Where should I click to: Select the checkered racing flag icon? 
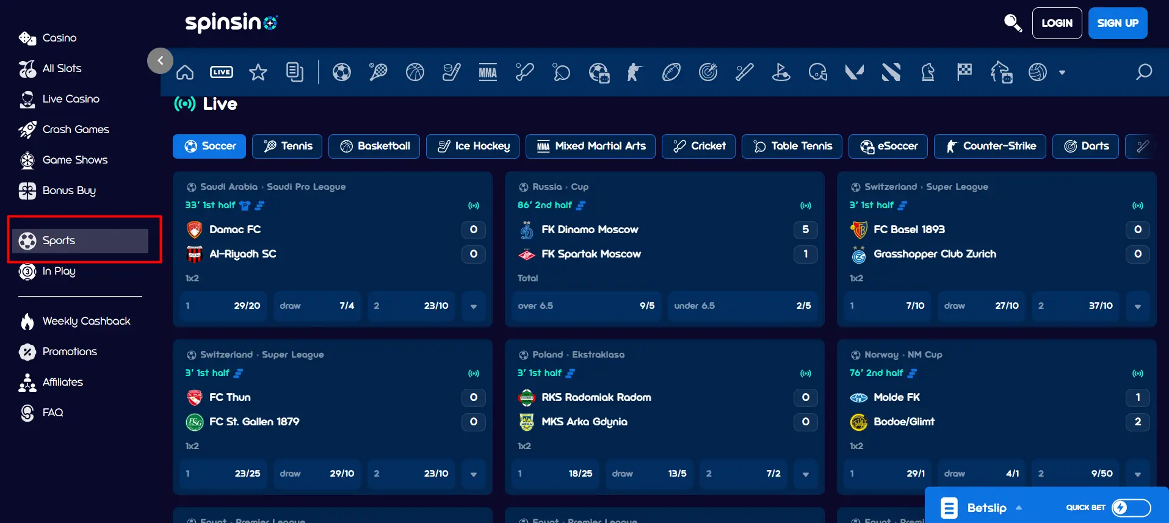[x=965, y=72]
